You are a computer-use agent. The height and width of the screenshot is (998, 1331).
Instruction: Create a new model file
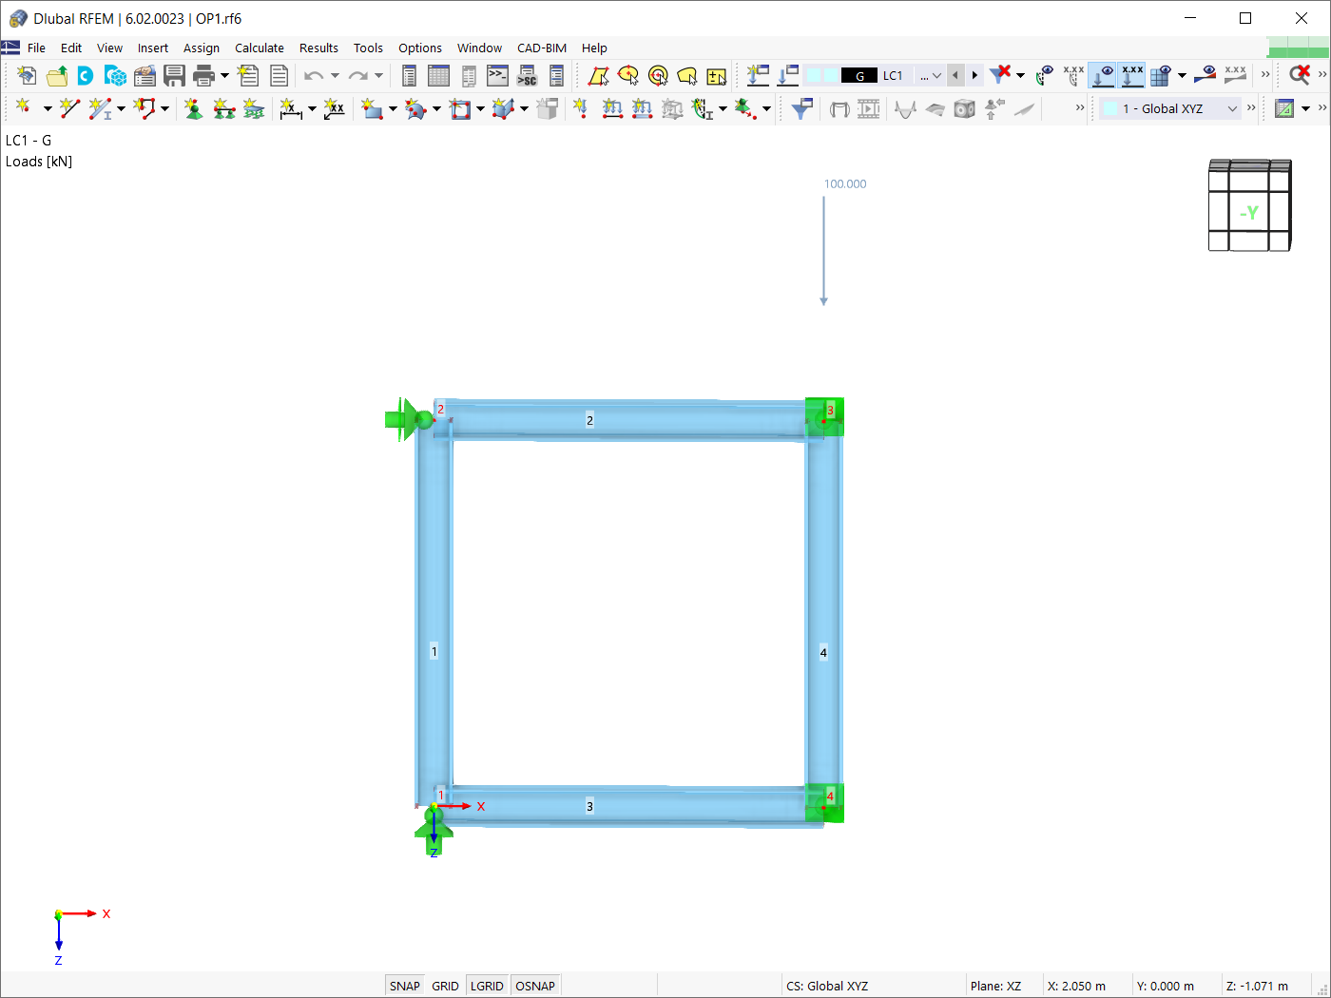(27, 76)
